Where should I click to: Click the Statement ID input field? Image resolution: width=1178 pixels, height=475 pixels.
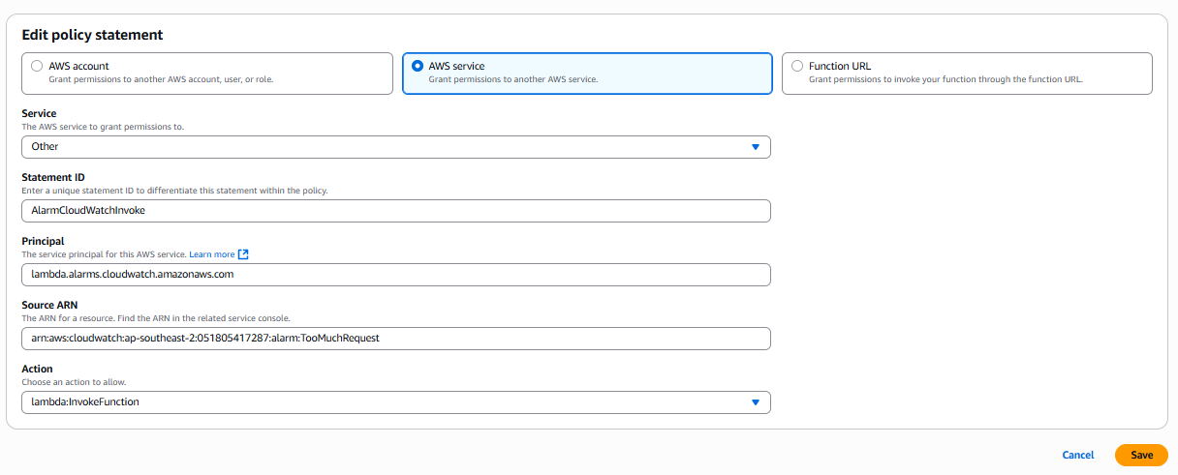(396, 211)
